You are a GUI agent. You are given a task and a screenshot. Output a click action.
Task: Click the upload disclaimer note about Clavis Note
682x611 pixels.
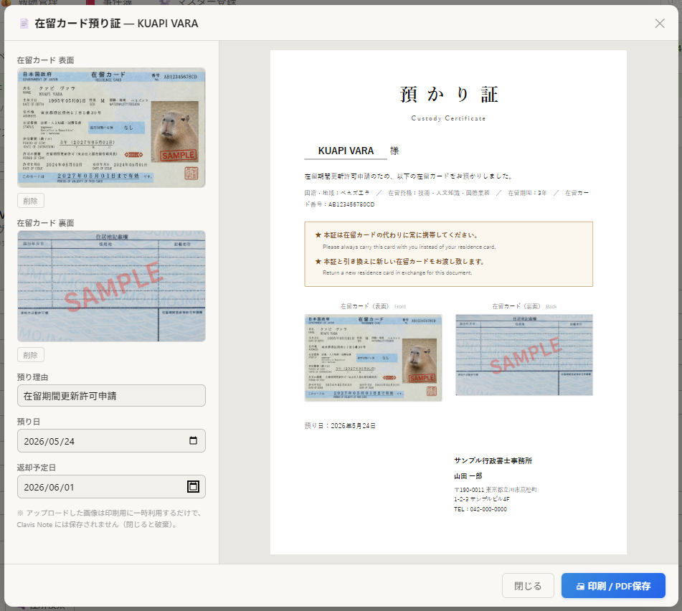coord(109,518)
